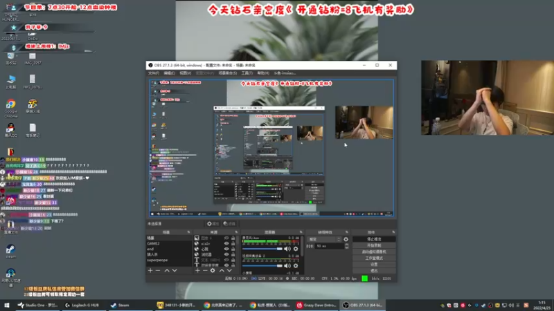
Task: Move the selected scene down in the Scenes list
Action: (175, 270)
